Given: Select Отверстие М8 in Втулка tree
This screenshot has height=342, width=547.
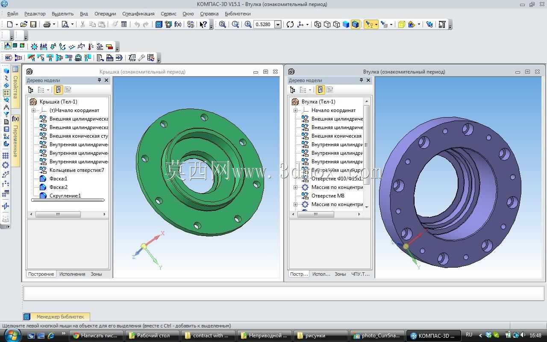Looking at the screenshot, I should click(328, 196).
